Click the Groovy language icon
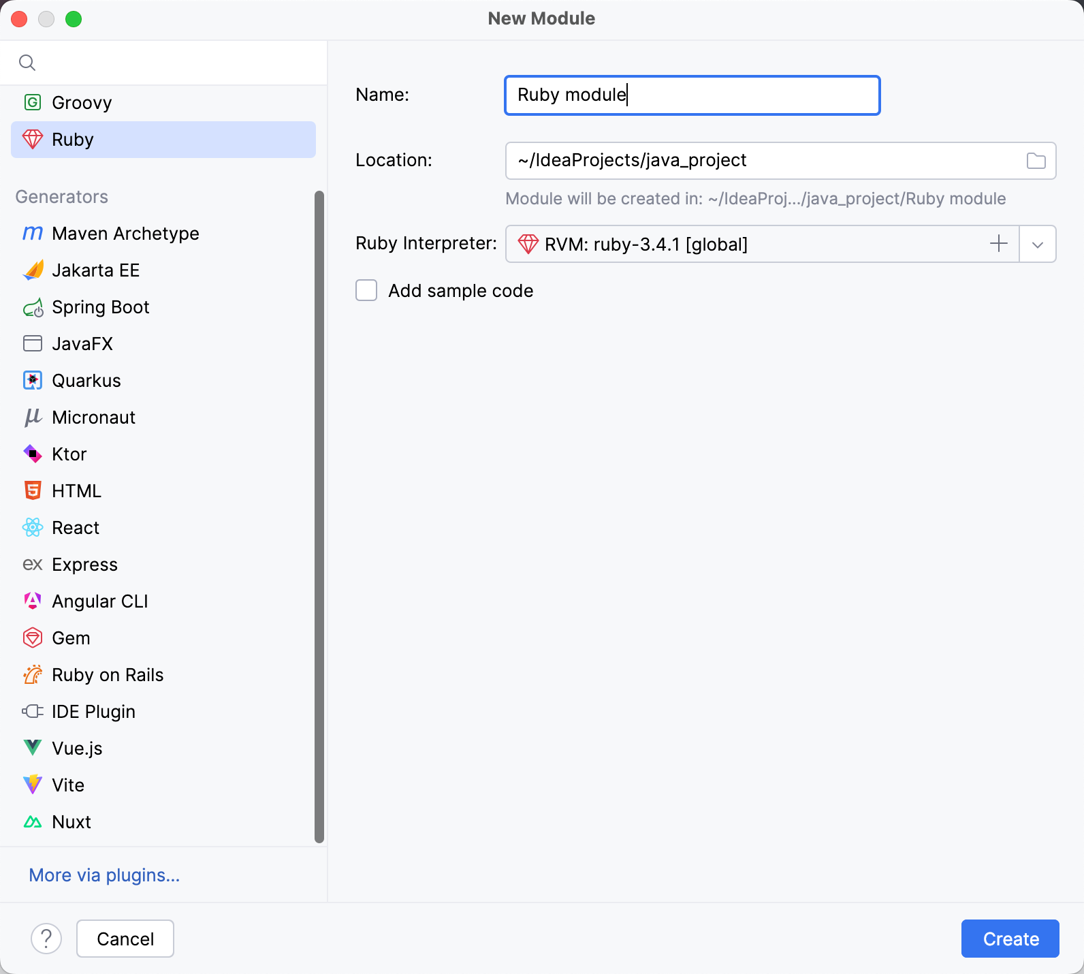The image size is (1084, 974). (x=33, y=103)
